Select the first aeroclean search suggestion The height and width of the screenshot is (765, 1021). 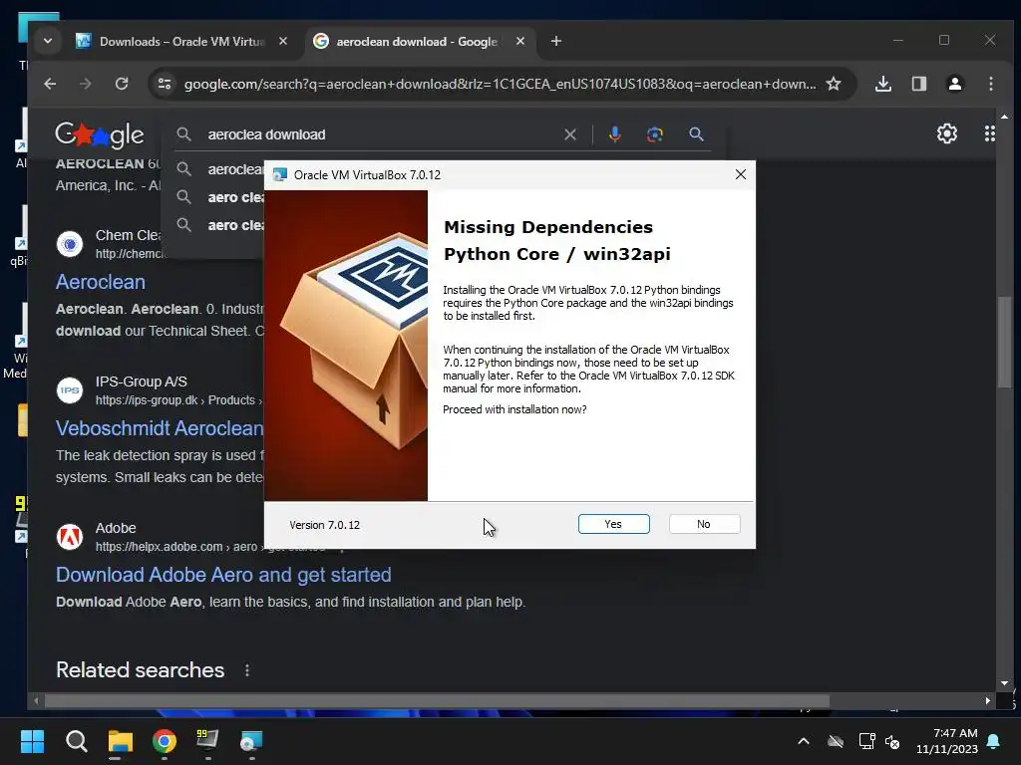pyautogui.click(x=219, y=169)
